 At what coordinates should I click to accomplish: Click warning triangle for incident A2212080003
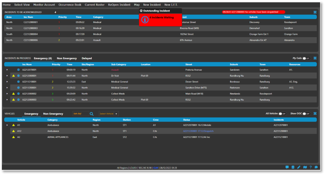point(13,100)
